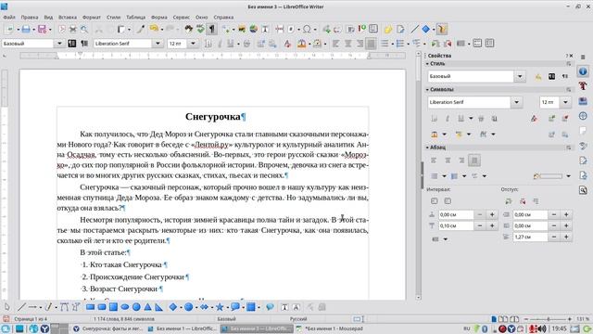Toggle italic in sidebar Character section
593x334 pixels.
448,119
